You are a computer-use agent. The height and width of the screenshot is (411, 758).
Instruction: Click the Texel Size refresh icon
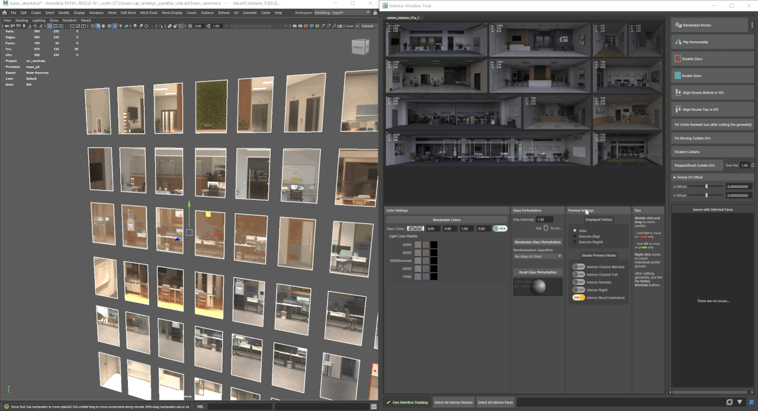[x=752, y=166]
